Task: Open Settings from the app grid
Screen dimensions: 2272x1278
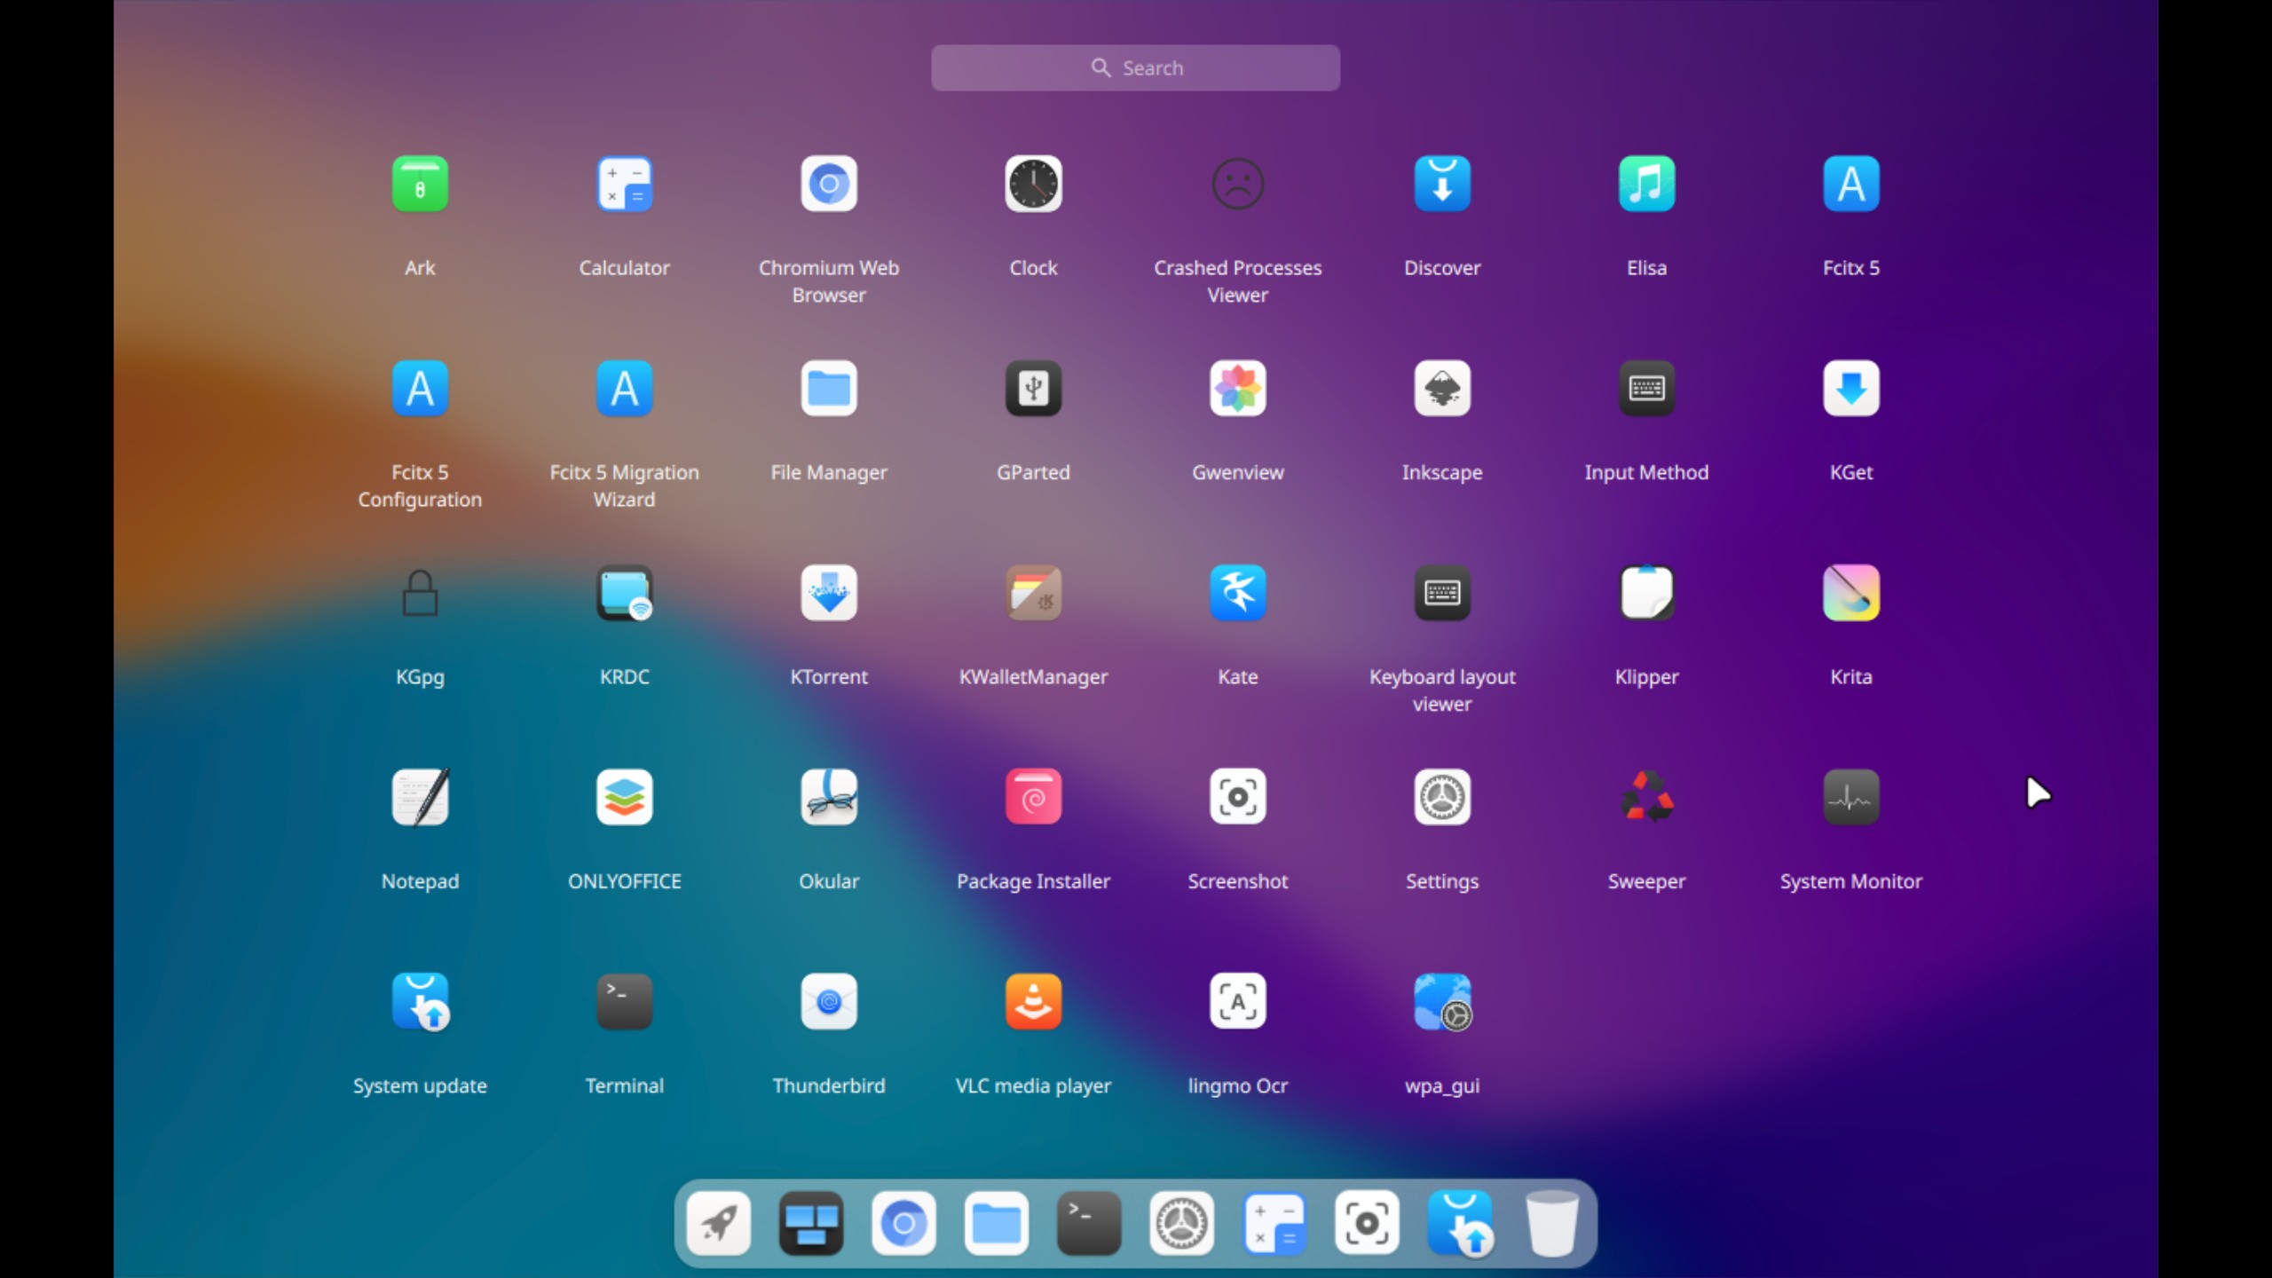Action: (1442, 797)
